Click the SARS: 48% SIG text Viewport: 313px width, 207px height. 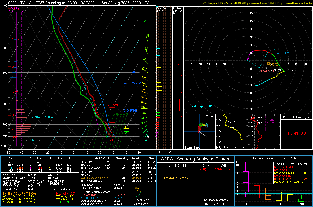coord(215,204)
